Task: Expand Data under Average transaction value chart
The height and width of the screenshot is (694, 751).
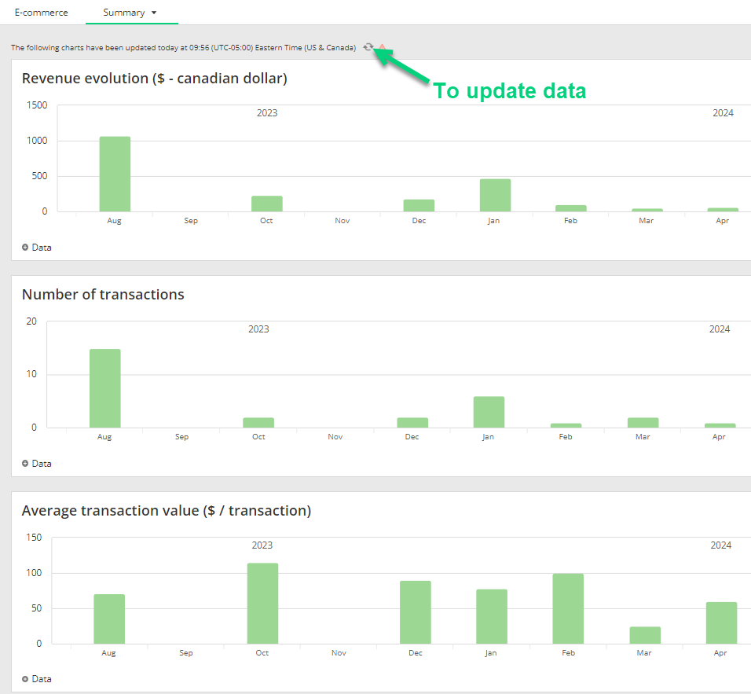Action: point(37,678)
